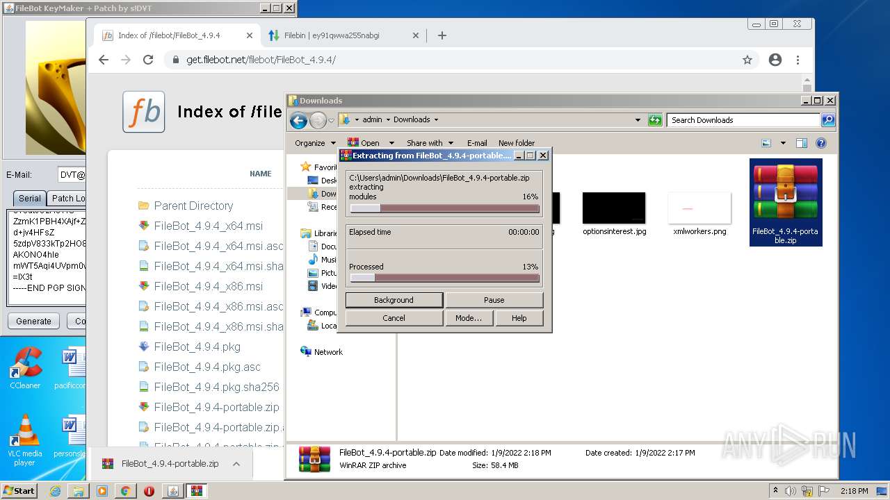Open File Explorer taskbar icon
890x500 pixels.
pos(79,491)
